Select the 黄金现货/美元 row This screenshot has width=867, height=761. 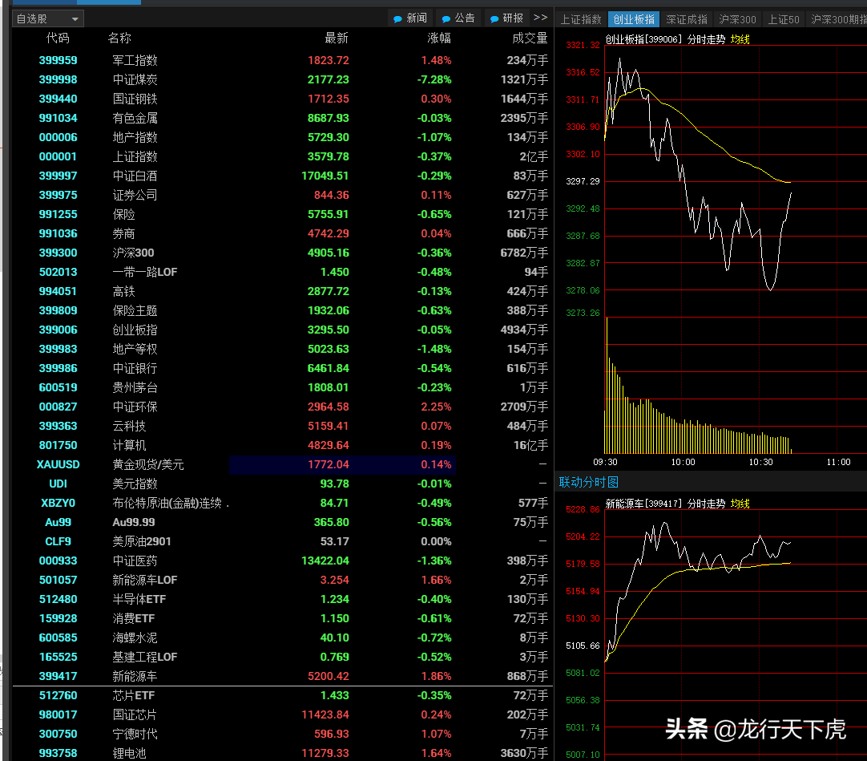[281, 464]
